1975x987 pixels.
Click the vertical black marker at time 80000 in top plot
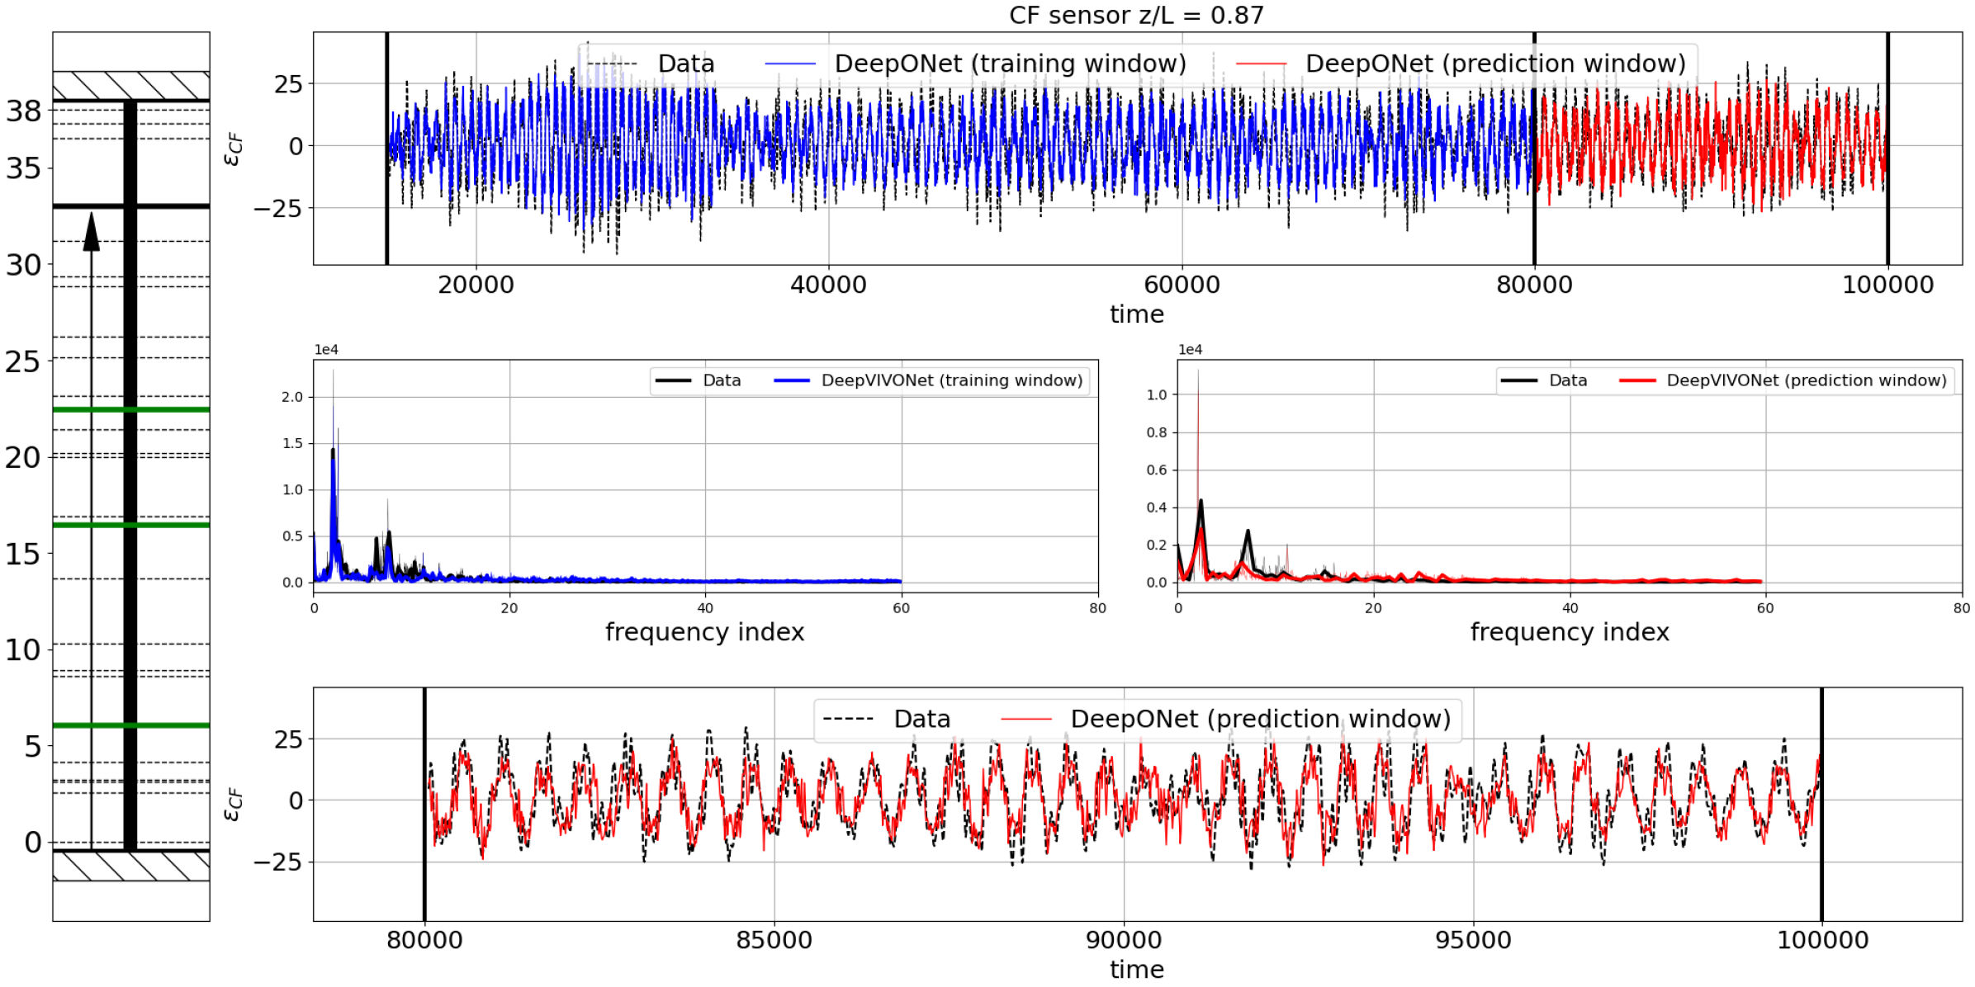1534,149
